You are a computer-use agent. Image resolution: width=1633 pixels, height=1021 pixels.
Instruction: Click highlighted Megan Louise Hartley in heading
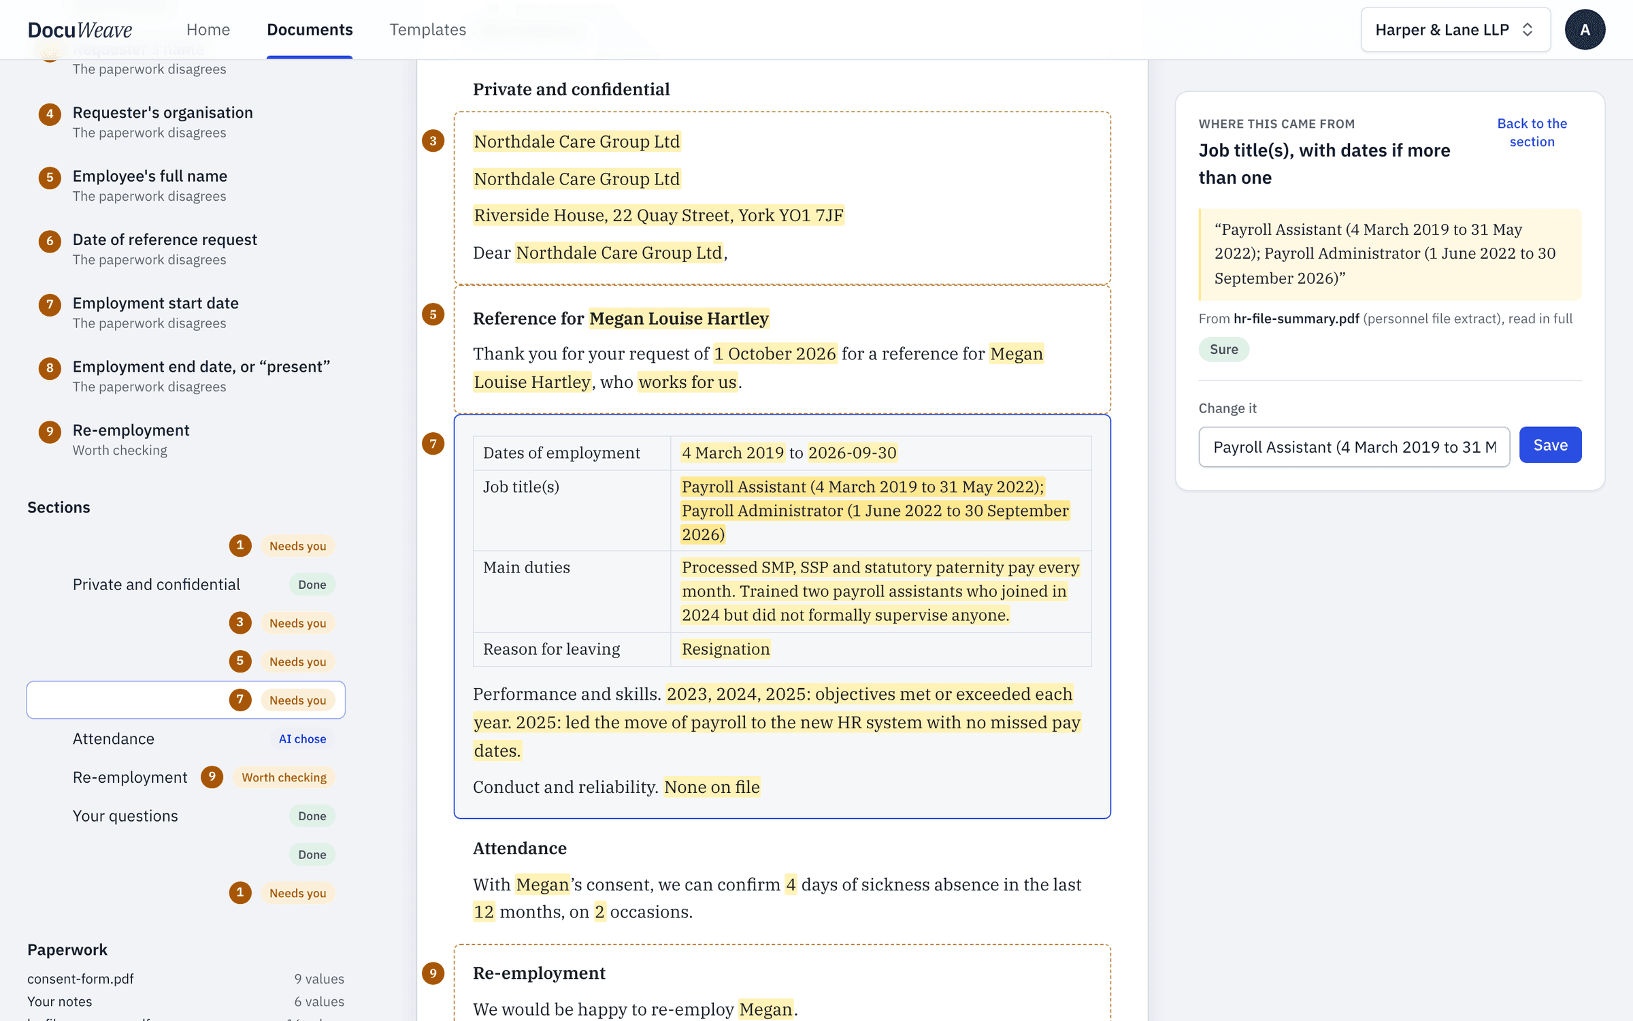click(679, 319)
